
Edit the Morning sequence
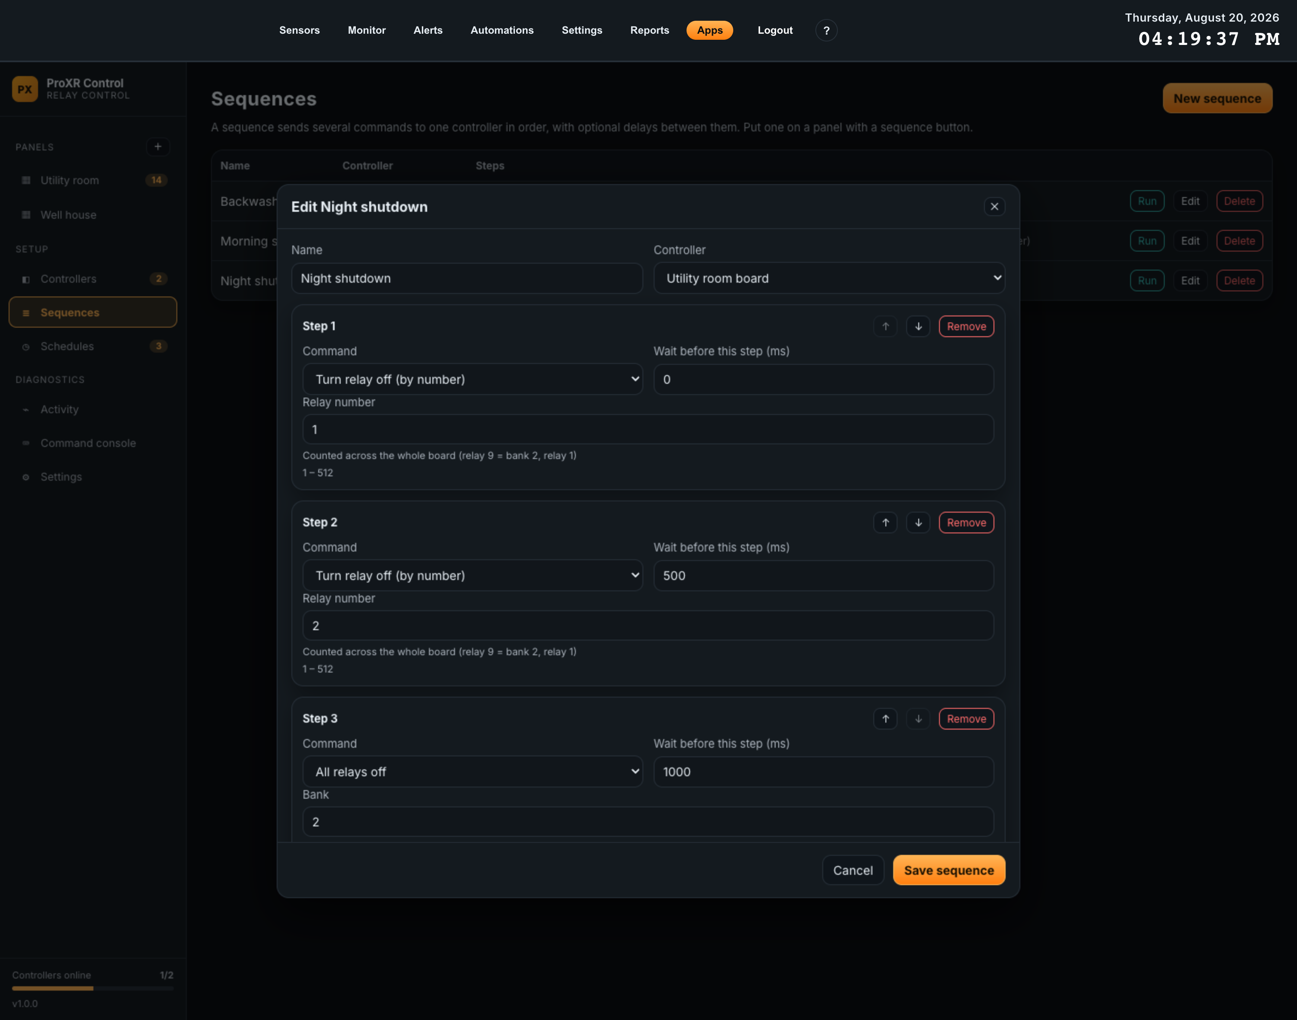pyautogui.click(x=1190, y=241)
